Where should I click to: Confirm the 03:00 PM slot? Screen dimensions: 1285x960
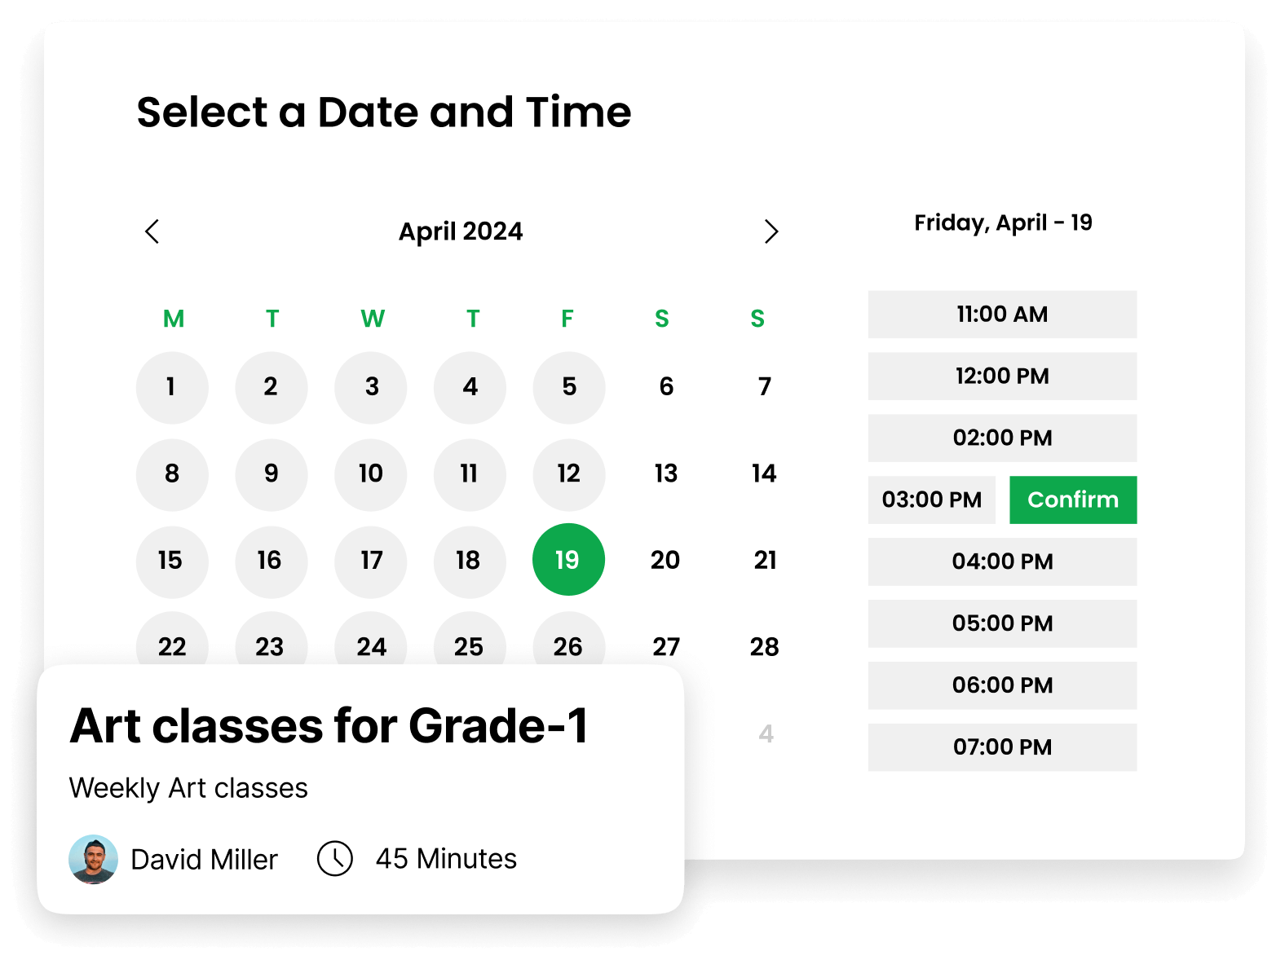pyautogui.click(x=1073, y=500)
